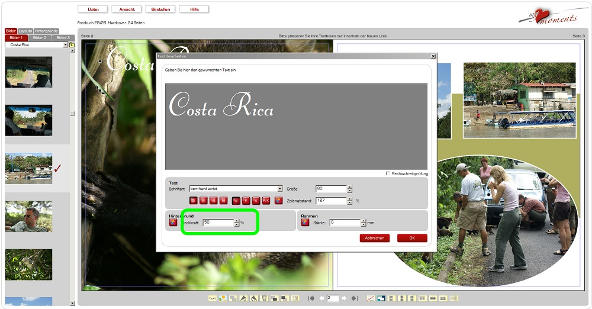592x309 pixels.
Task: Click the rotate left icon in bottom toolbar
Action: tap(244, 298)
